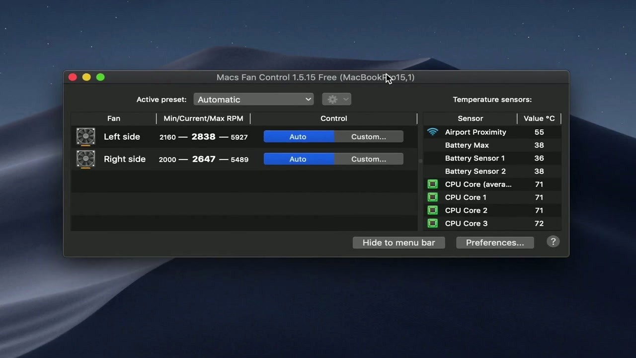Click Custom for the Right side fan
Image resolution: width=636 pixels, height=358 pixels.
click(368, 159)
